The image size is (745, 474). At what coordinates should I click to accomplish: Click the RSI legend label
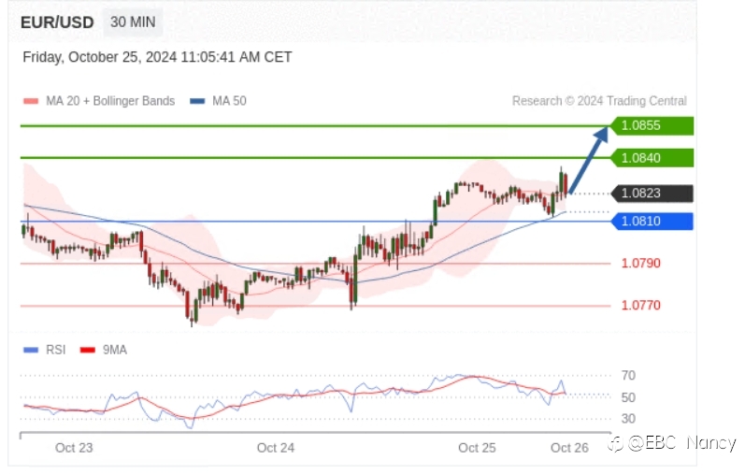click(x=55, y=351)
